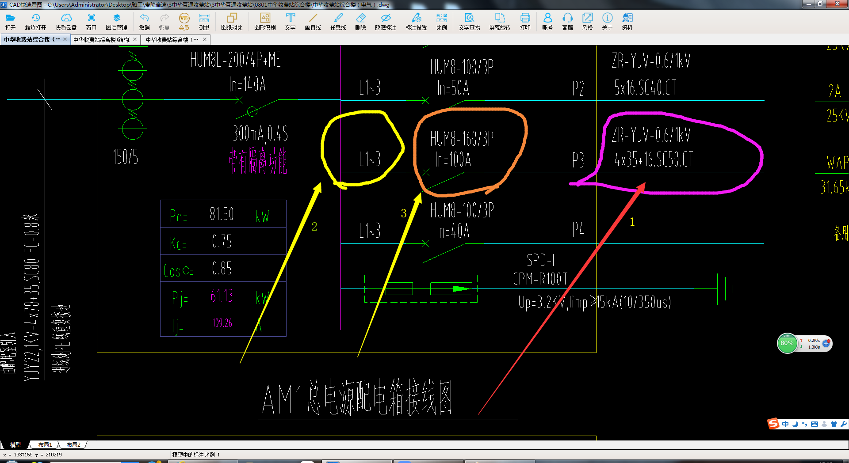849x463 pixels.
Task: Close the first 中华收费站综合楼 tab
Action: 65,39
